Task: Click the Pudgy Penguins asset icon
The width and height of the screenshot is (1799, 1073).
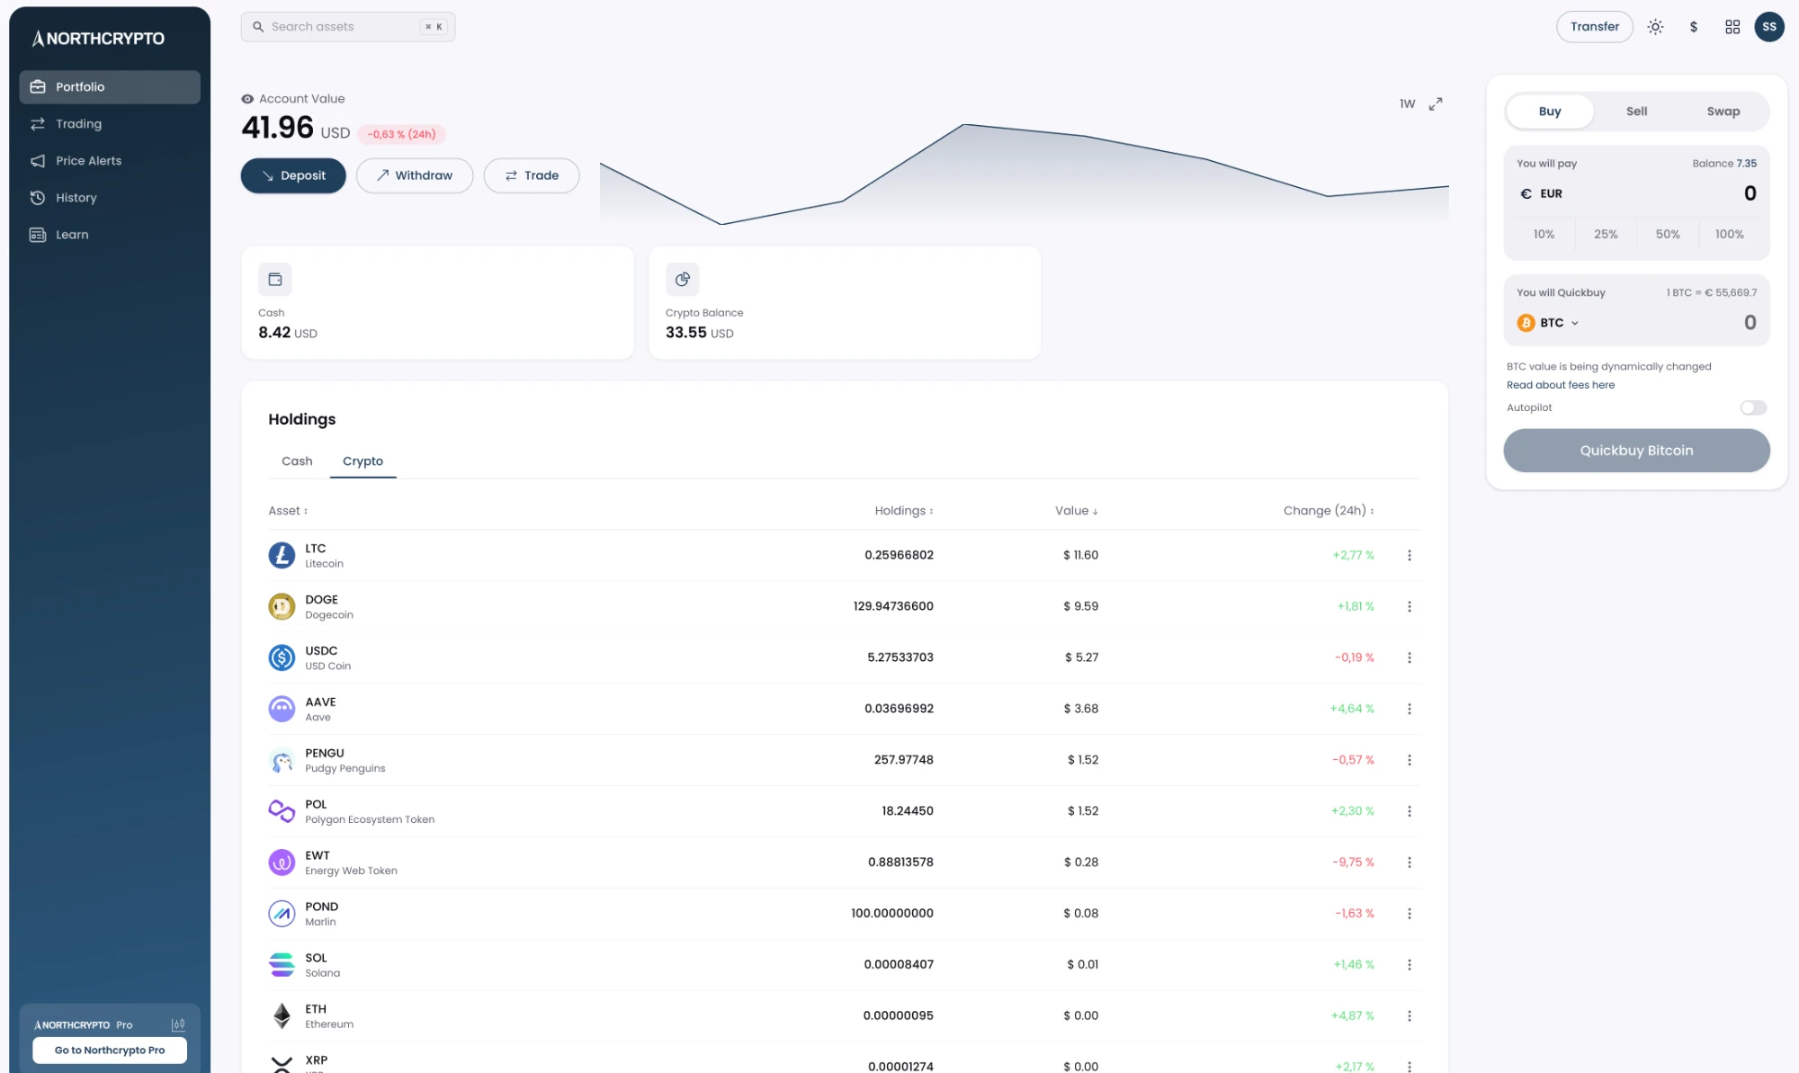Action: tap(282, 761)
